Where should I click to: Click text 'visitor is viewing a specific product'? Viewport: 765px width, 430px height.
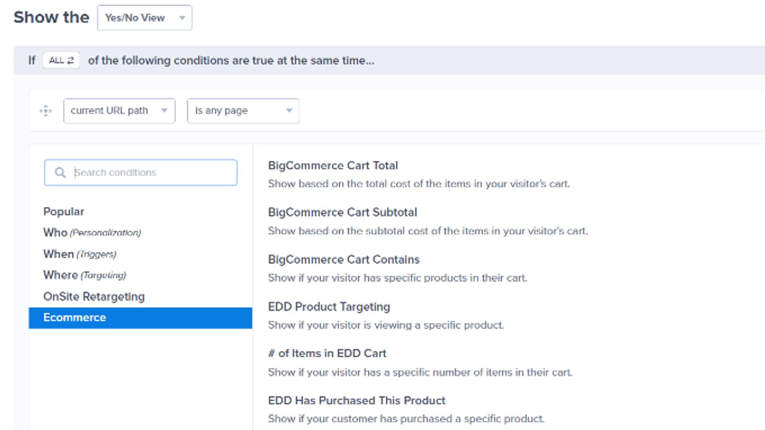pos(418,325)
